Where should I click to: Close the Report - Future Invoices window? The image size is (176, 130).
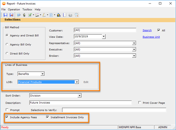[170, 4]
